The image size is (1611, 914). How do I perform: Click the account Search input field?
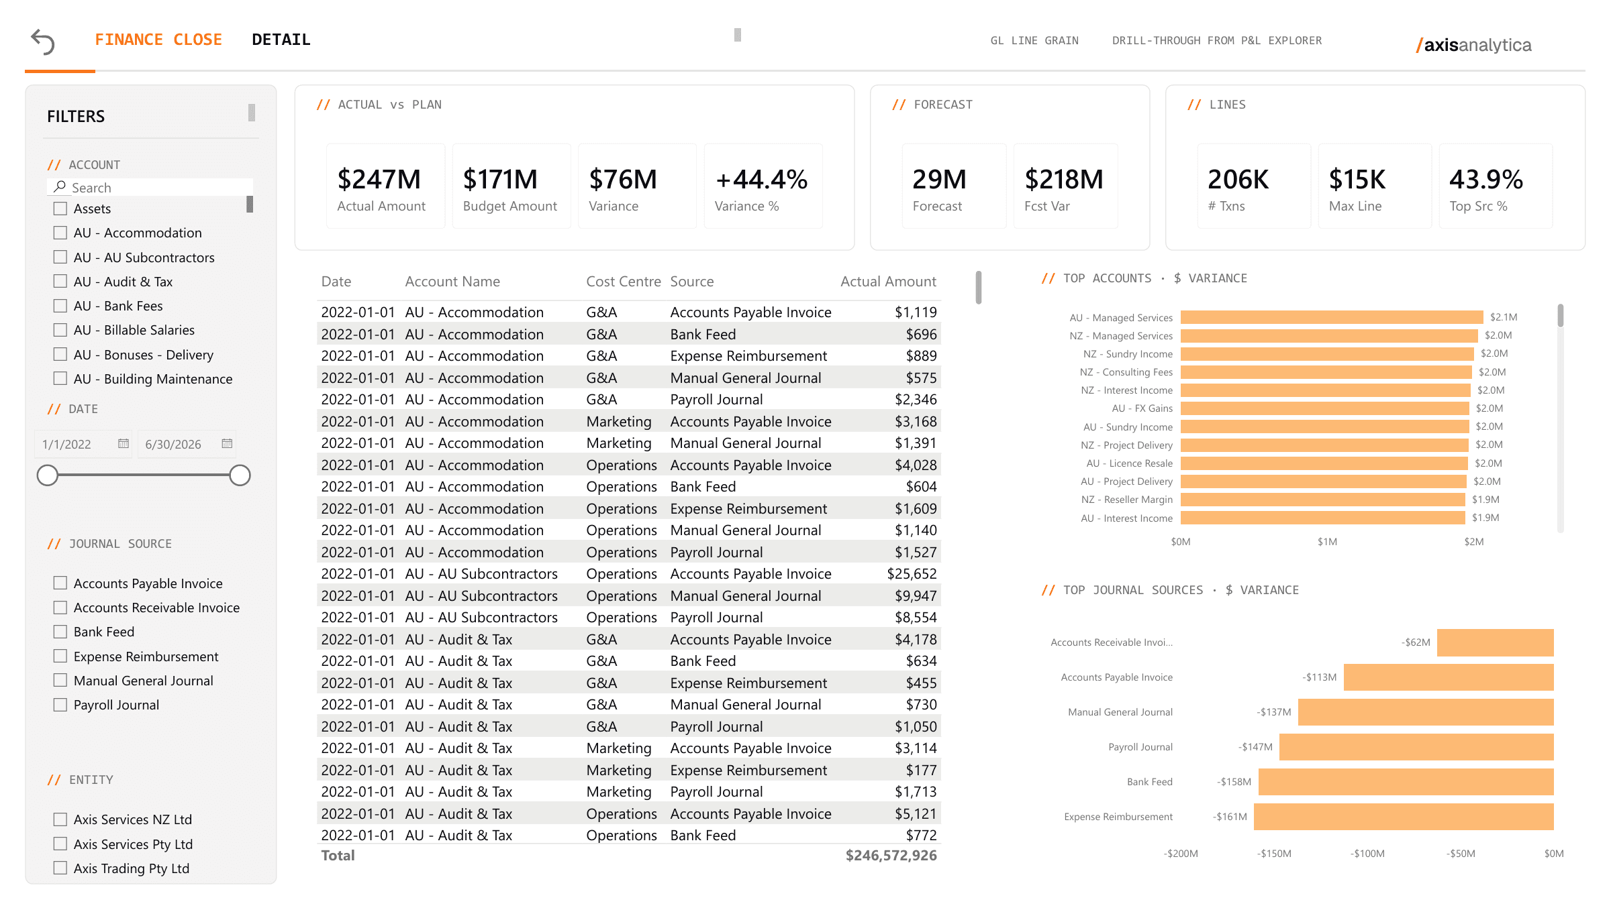pyautogui.click(x=150, y=187)
